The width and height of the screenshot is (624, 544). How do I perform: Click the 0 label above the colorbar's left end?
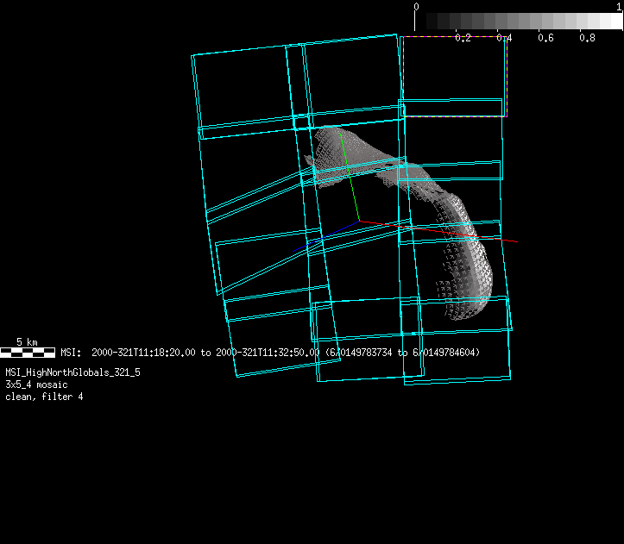pos(417,6)
